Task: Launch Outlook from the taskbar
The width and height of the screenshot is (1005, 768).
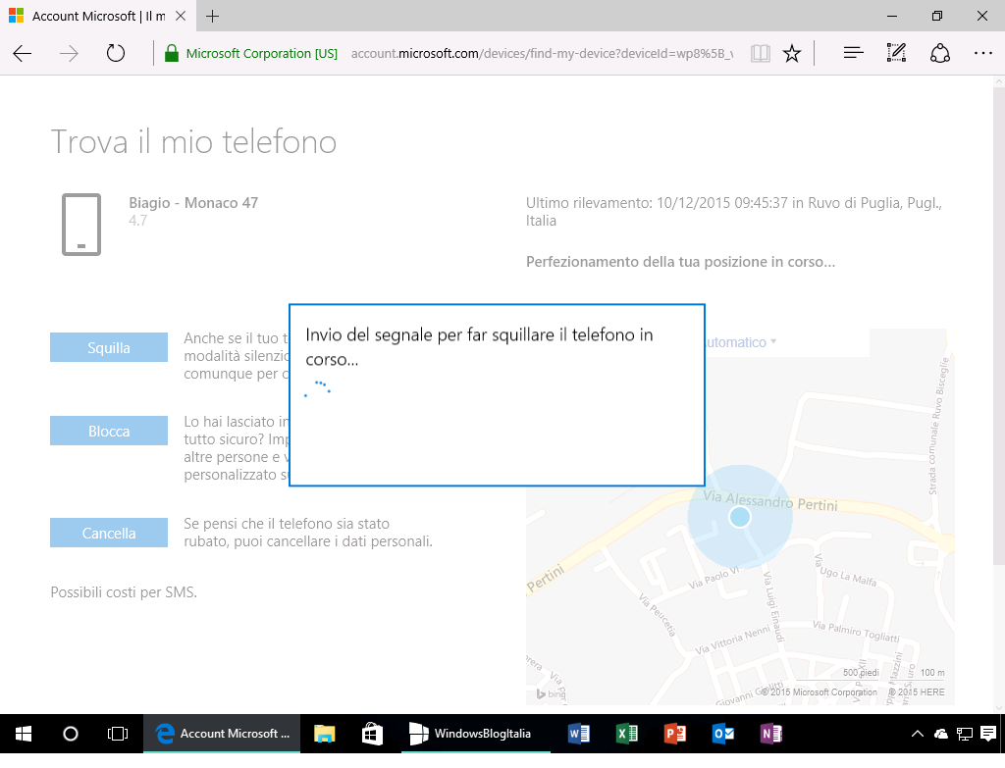Action: [x=723, y=734]
